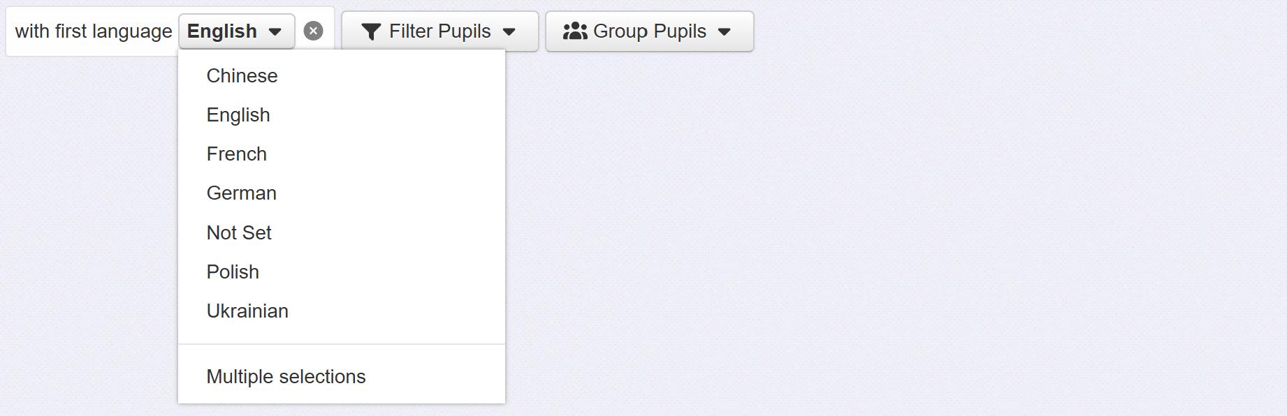This screenshot has width=1287, height=416.
Task: Expand the Filter Pupils dropdown arrow
Action: 509,32
